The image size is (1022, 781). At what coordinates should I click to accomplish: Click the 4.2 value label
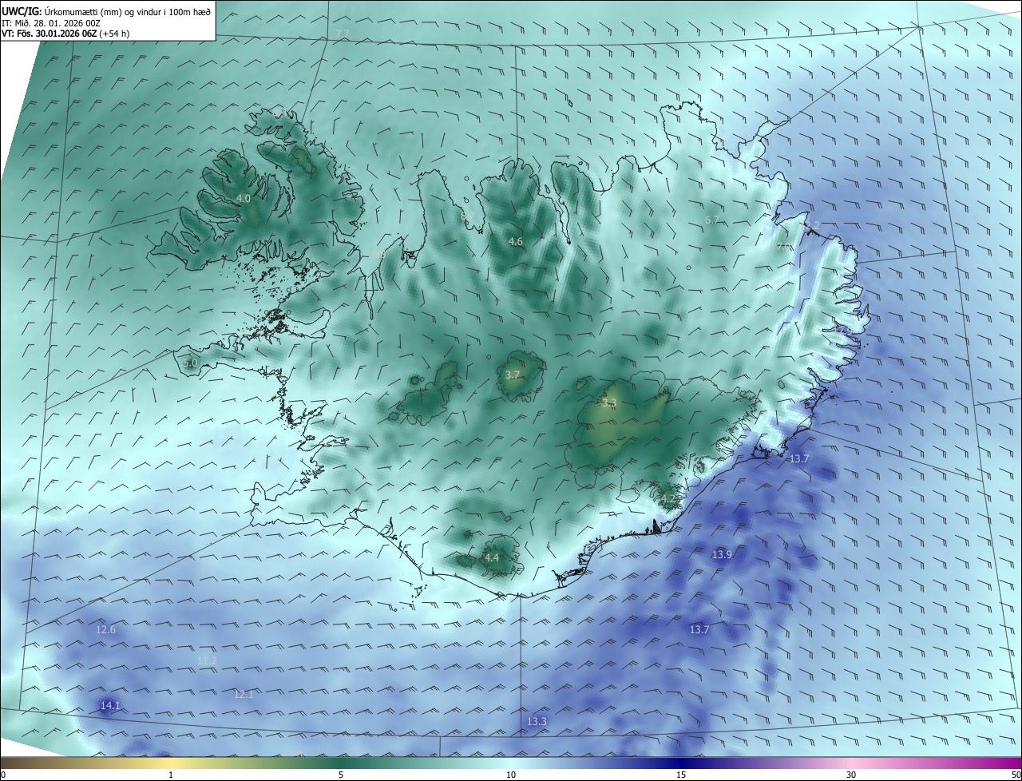668,499
